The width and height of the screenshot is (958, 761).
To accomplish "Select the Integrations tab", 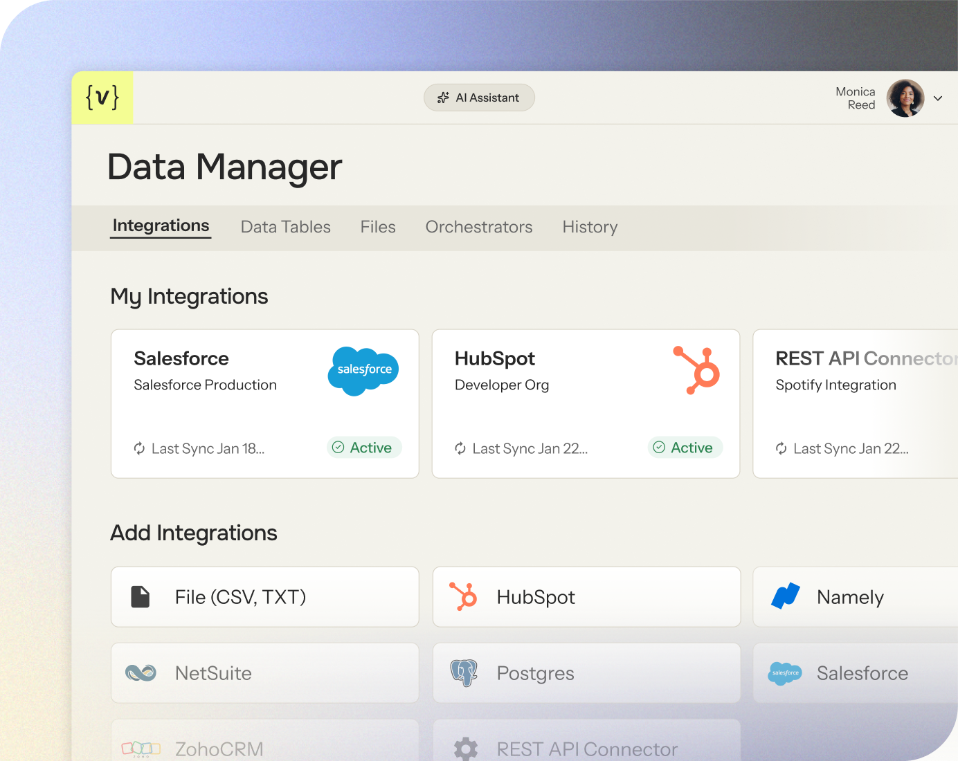I will (x=161, y=226).
